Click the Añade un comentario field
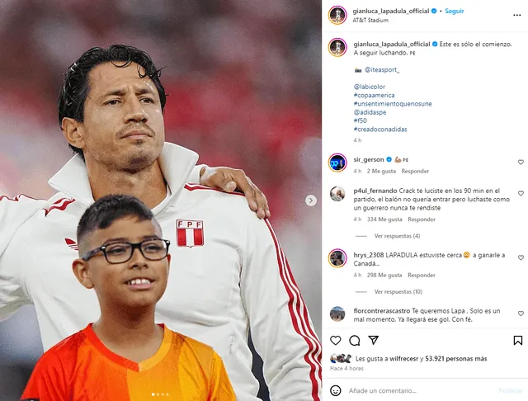528x401 pixels. [421, 390]
